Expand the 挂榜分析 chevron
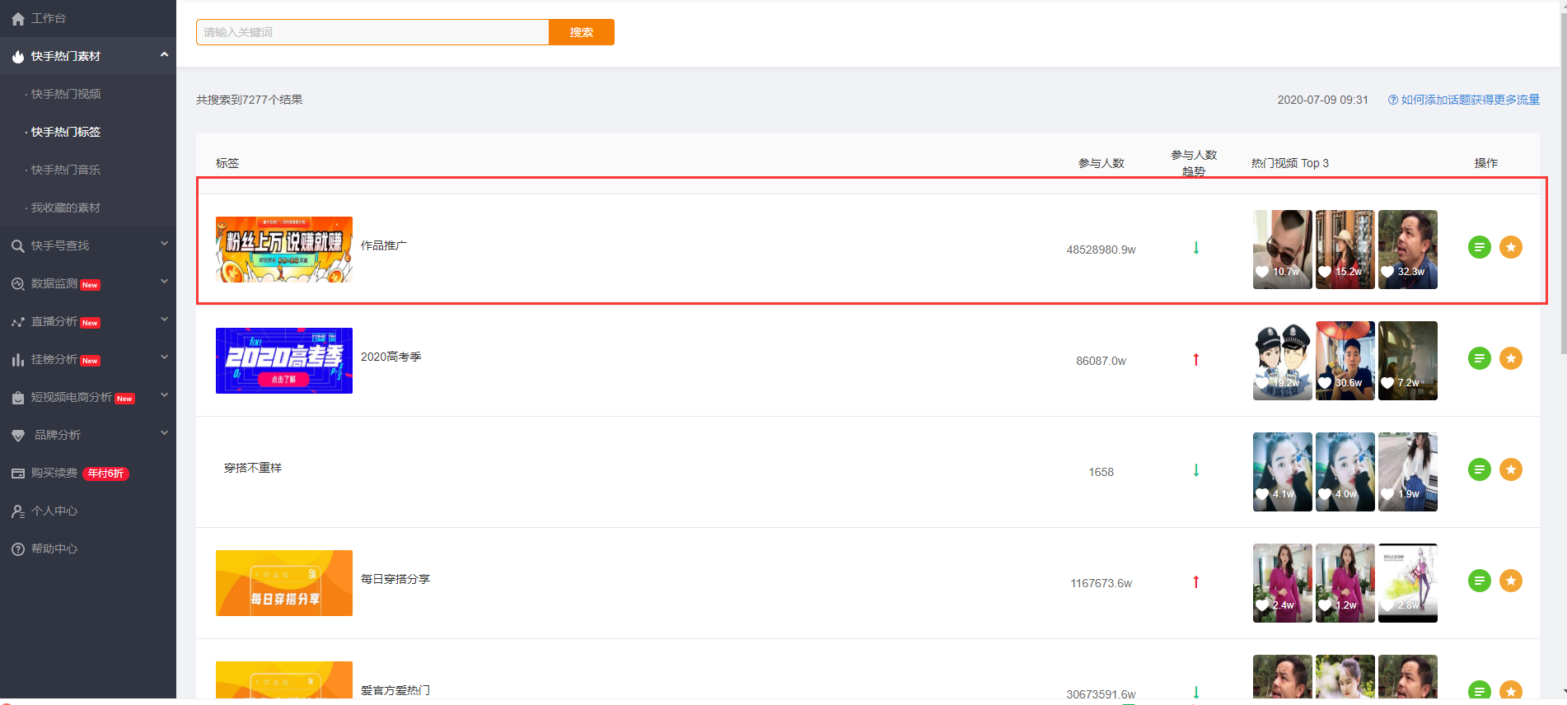 point(164,357)
